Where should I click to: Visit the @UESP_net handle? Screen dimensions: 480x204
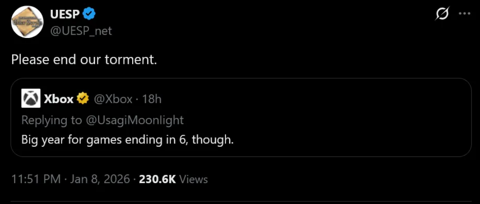coord(81,31)
